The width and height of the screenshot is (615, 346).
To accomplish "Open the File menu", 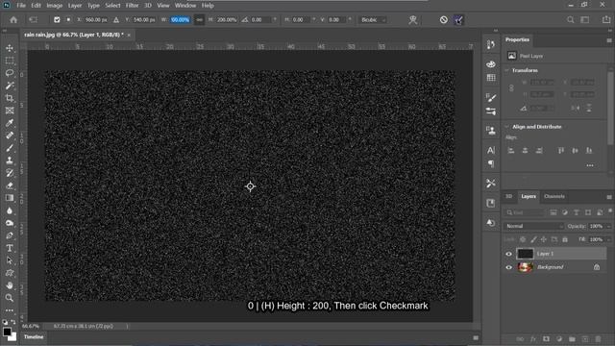I will (x=21, y=6).
